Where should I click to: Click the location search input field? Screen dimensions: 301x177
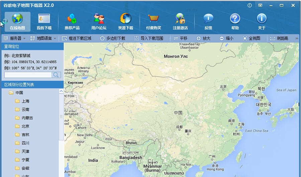click(x=28, y=75)
